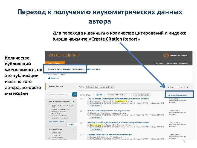
Task: Click the email envelope icon above results
Action: 101,95
